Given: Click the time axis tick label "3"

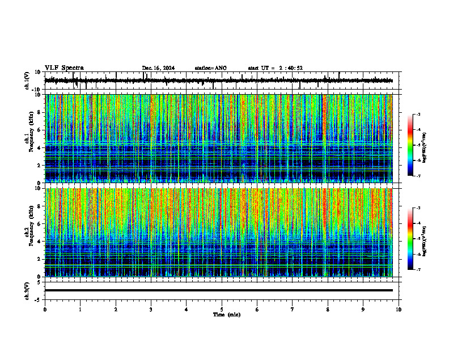Looking at the screenshot, I should point(151,310).
